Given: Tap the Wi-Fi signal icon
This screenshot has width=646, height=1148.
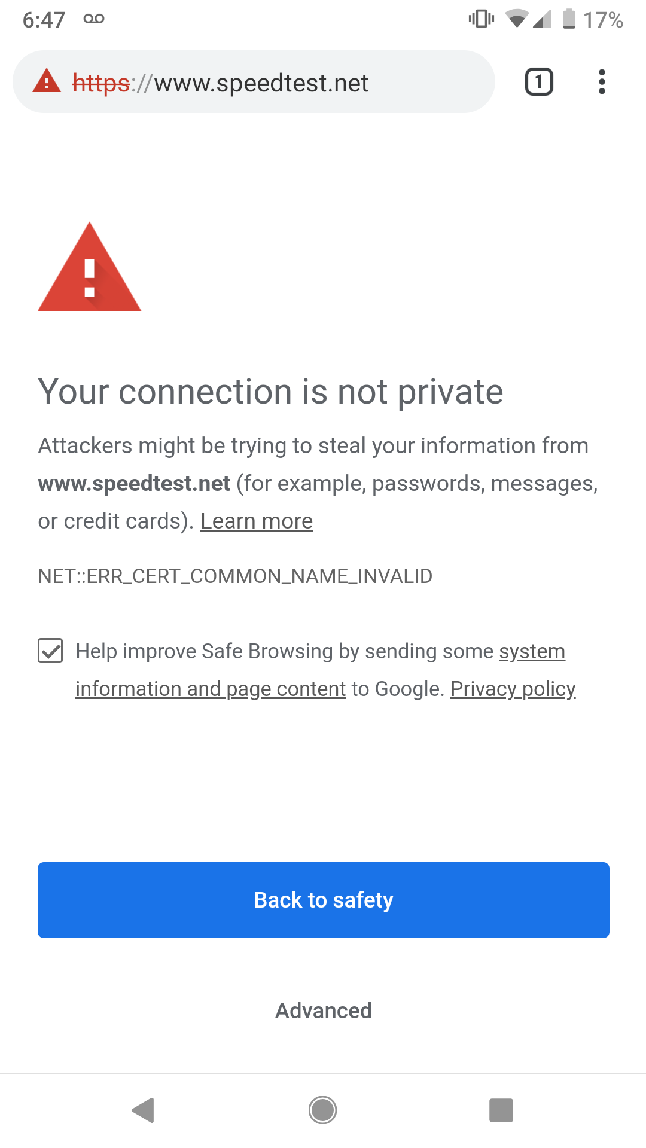Looking at the screenshot, I should point(516,19).
